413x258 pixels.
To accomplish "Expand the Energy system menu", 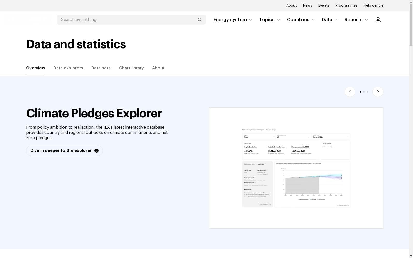I will point(233,20).
